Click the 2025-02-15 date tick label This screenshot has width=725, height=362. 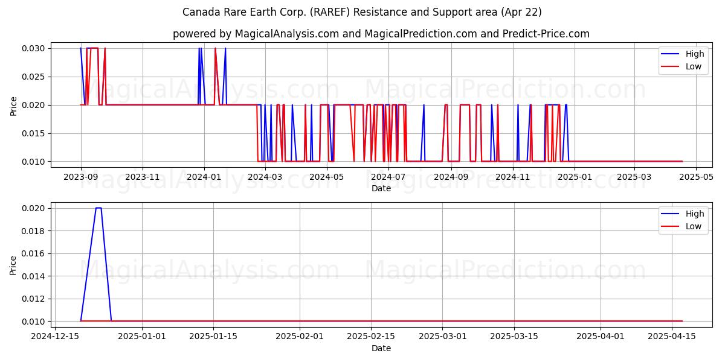pos(372,337)
